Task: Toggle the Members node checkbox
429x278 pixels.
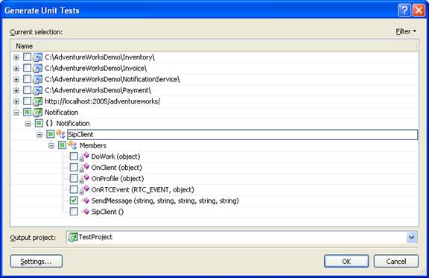Action: [x=62, y=145]
